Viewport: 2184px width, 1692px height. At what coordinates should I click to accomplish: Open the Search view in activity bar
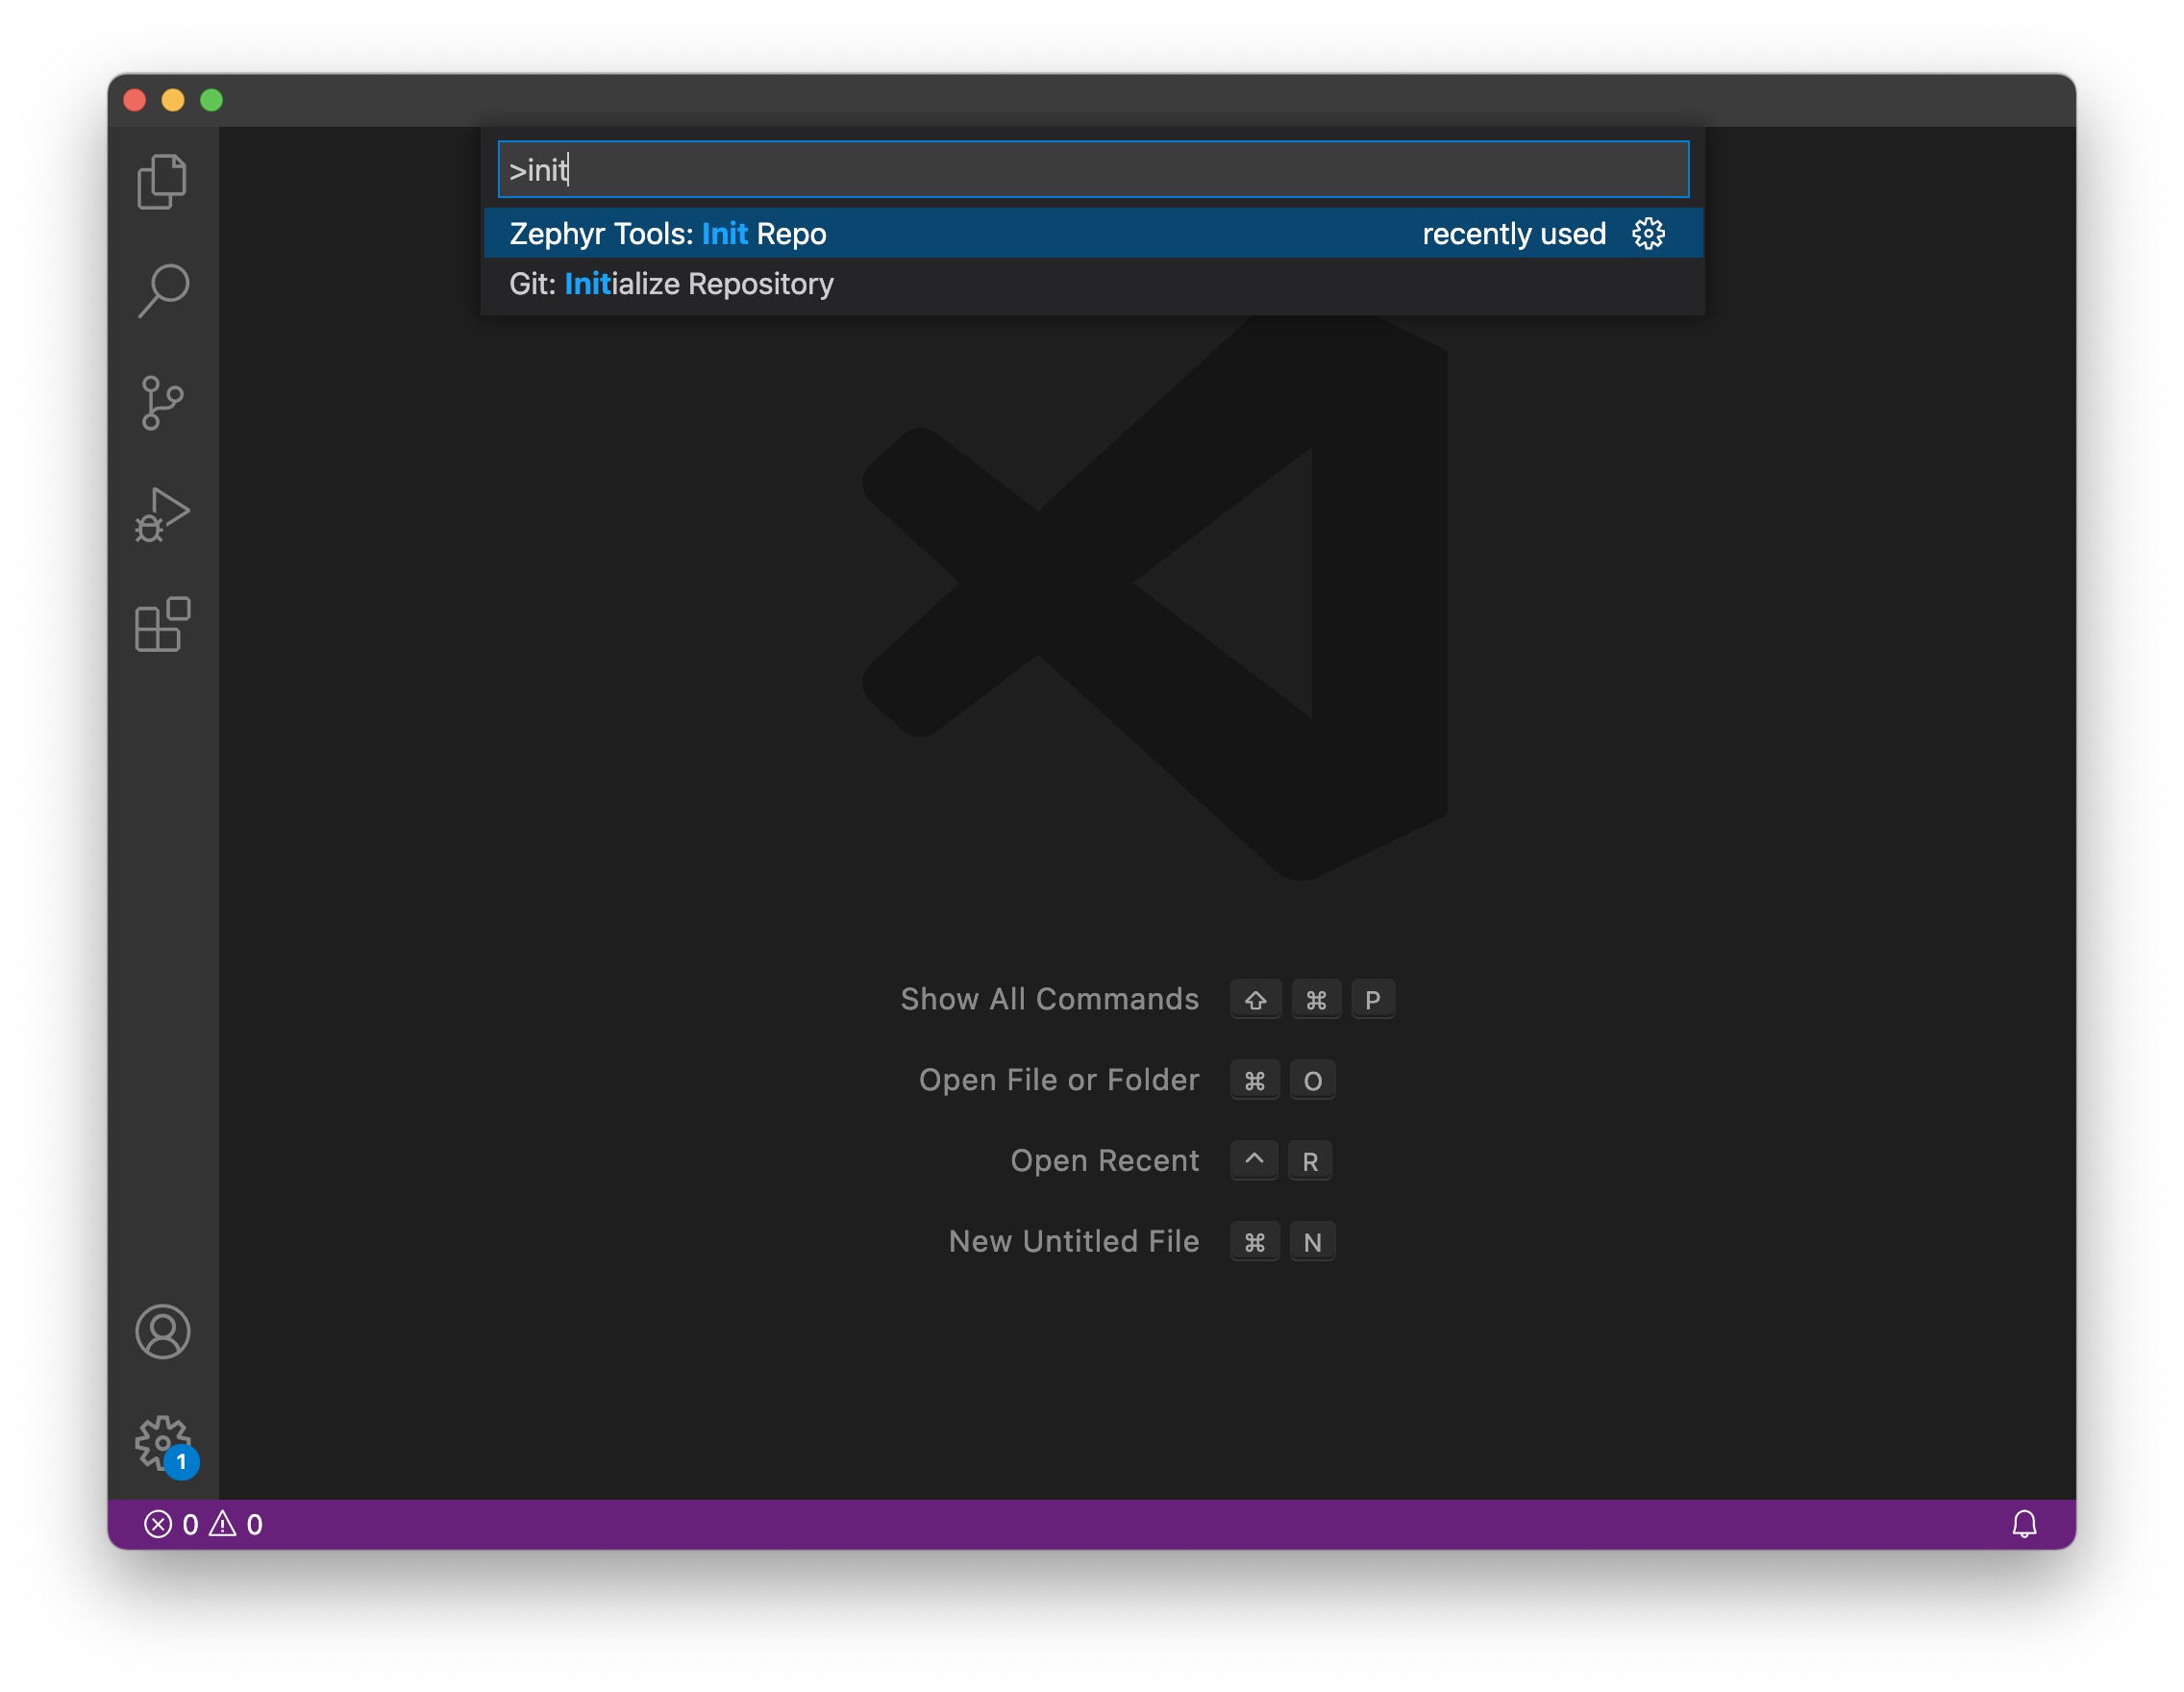click(162, 291)
